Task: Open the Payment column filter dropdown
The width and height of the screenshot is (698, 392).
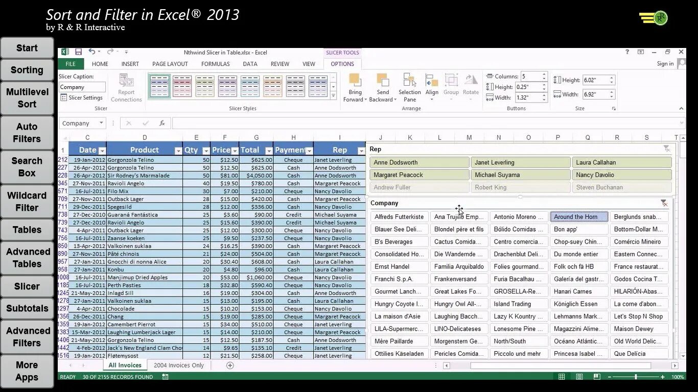Action: pyautogui.click(x=309, y=151)
